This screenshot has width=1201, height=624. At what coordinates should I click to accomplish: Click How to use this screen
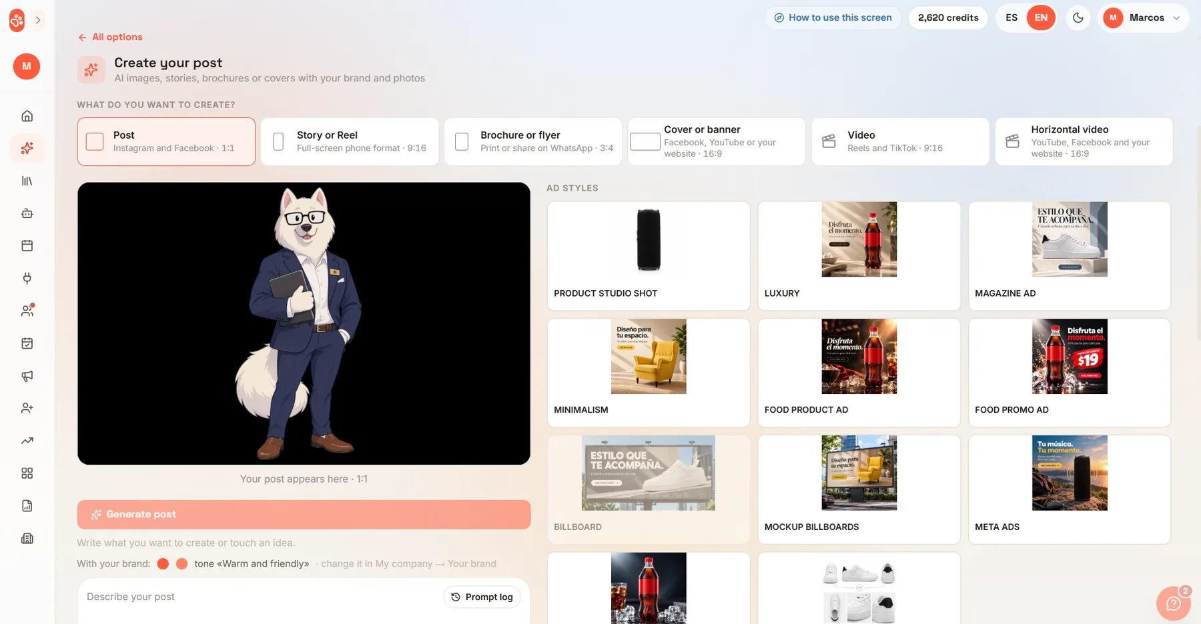[x=833, y=18]
